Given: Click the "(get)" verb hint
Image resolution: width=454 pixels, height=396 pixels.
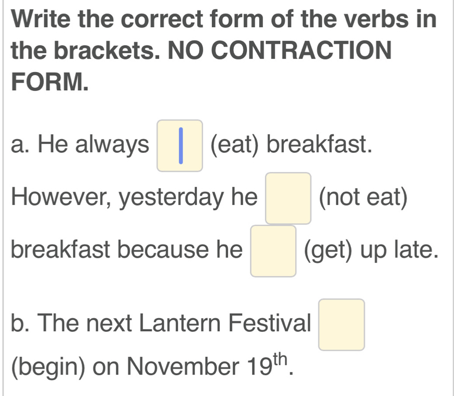Looking at the screenshot, I should click(329, 250).
